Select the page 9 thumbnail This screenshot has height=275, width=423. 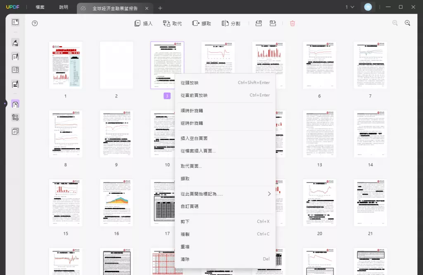coord(116,134)
